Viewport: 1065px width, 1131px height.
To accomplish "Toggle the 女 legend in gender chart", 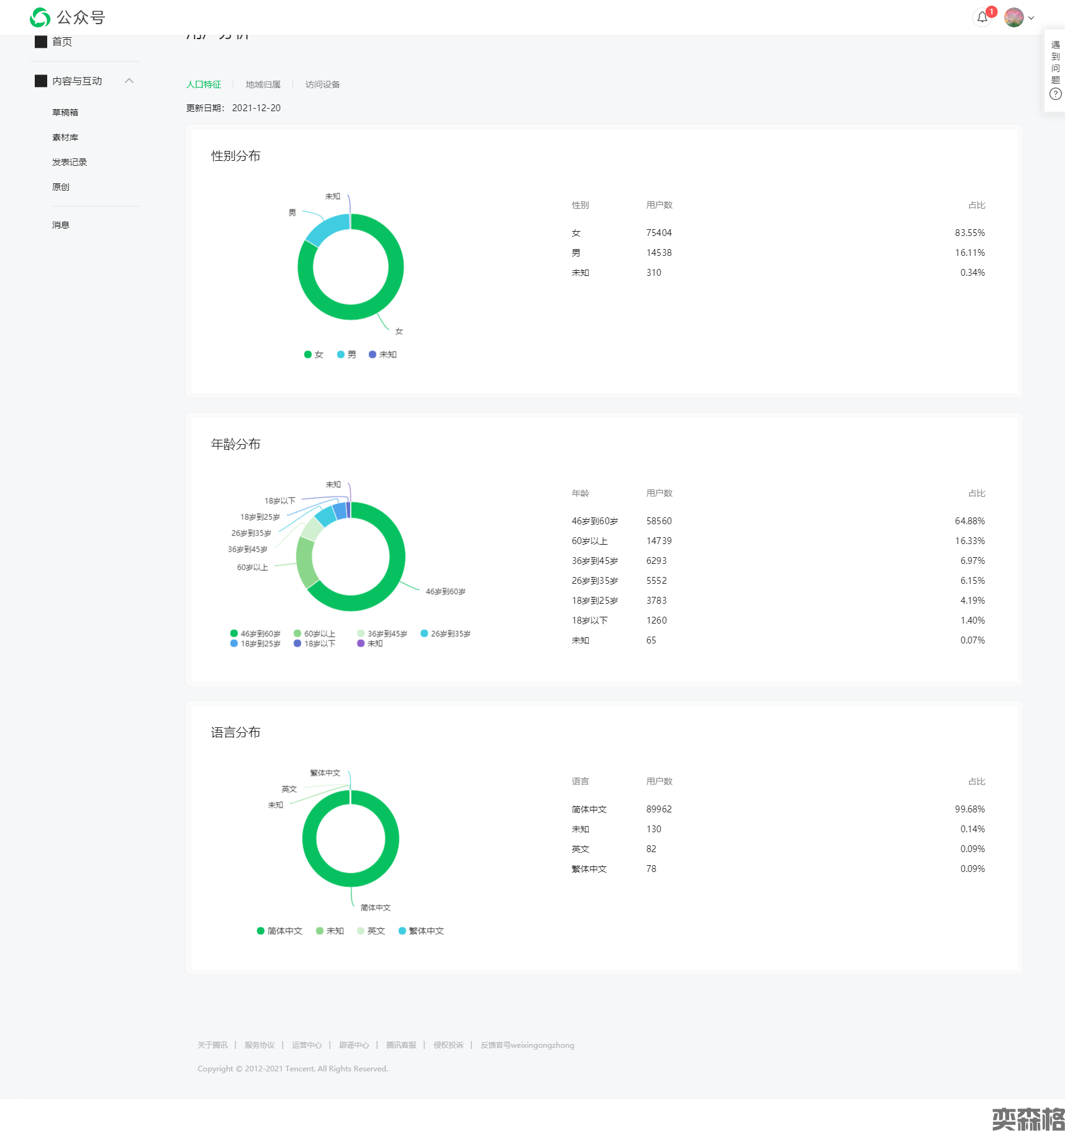I will tap(314, 355).
